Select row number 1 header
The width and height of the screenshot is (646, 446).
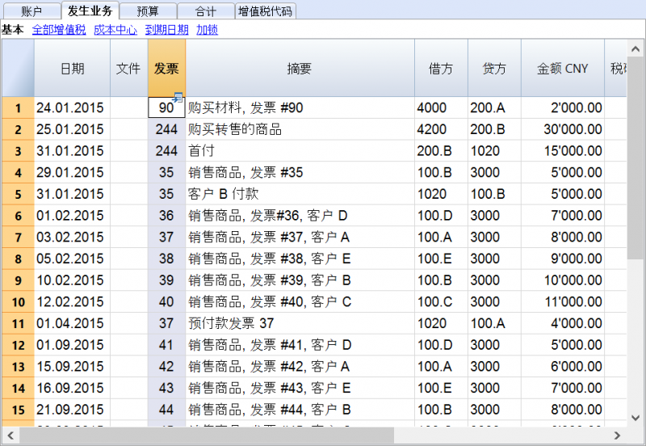18,108
